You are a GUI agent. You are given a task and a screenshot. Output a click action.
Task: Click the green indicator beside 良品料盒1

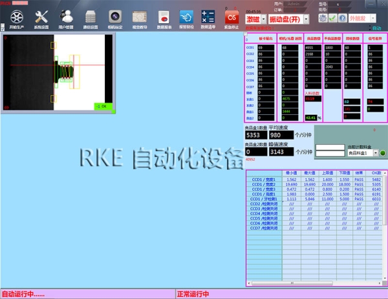[382, 153]
